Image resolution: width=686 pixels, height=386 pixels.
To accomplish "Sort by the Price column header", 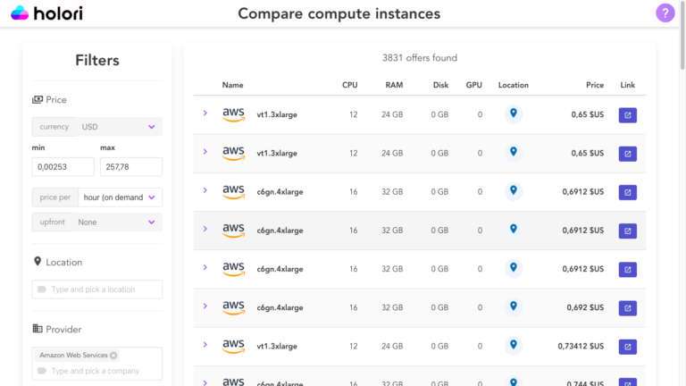I will pos(594,85).
